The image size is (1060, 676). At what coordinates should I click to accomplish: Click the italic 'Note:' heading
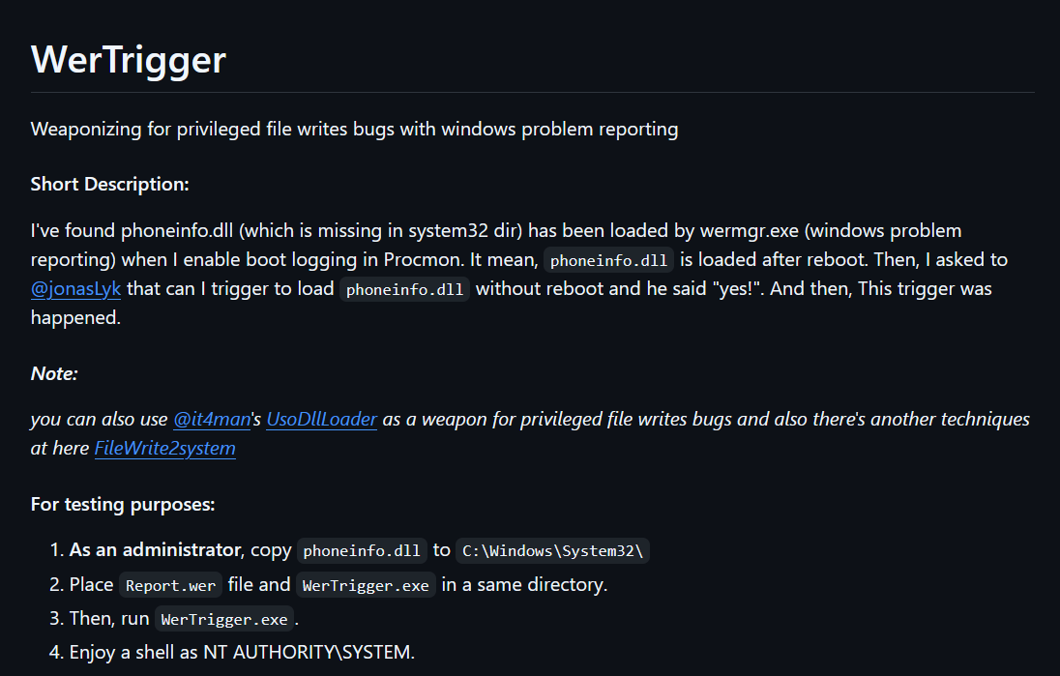(x=54, y=373)
